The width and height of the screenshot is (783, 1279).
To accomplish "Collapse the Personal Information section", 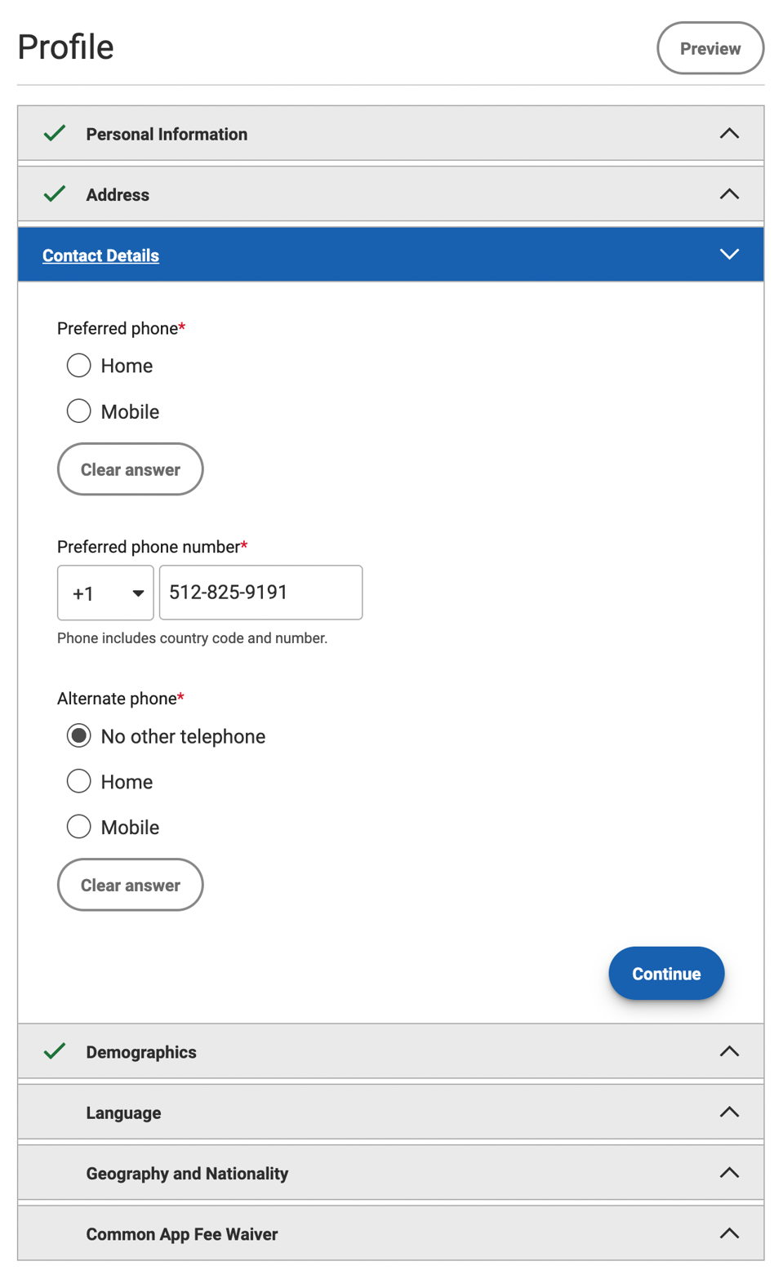I will coord(729,133).
